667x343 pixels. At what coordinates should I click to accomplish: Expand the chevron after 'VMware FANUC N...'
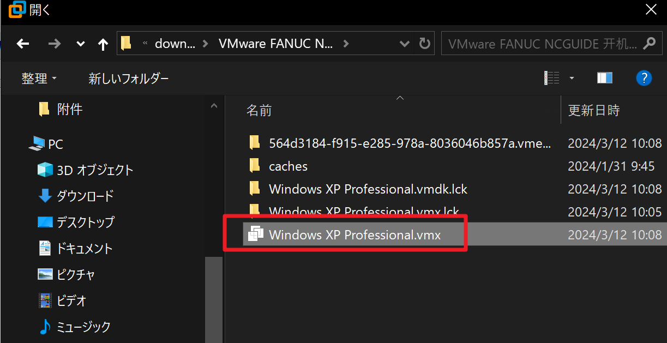pos(346,44)
